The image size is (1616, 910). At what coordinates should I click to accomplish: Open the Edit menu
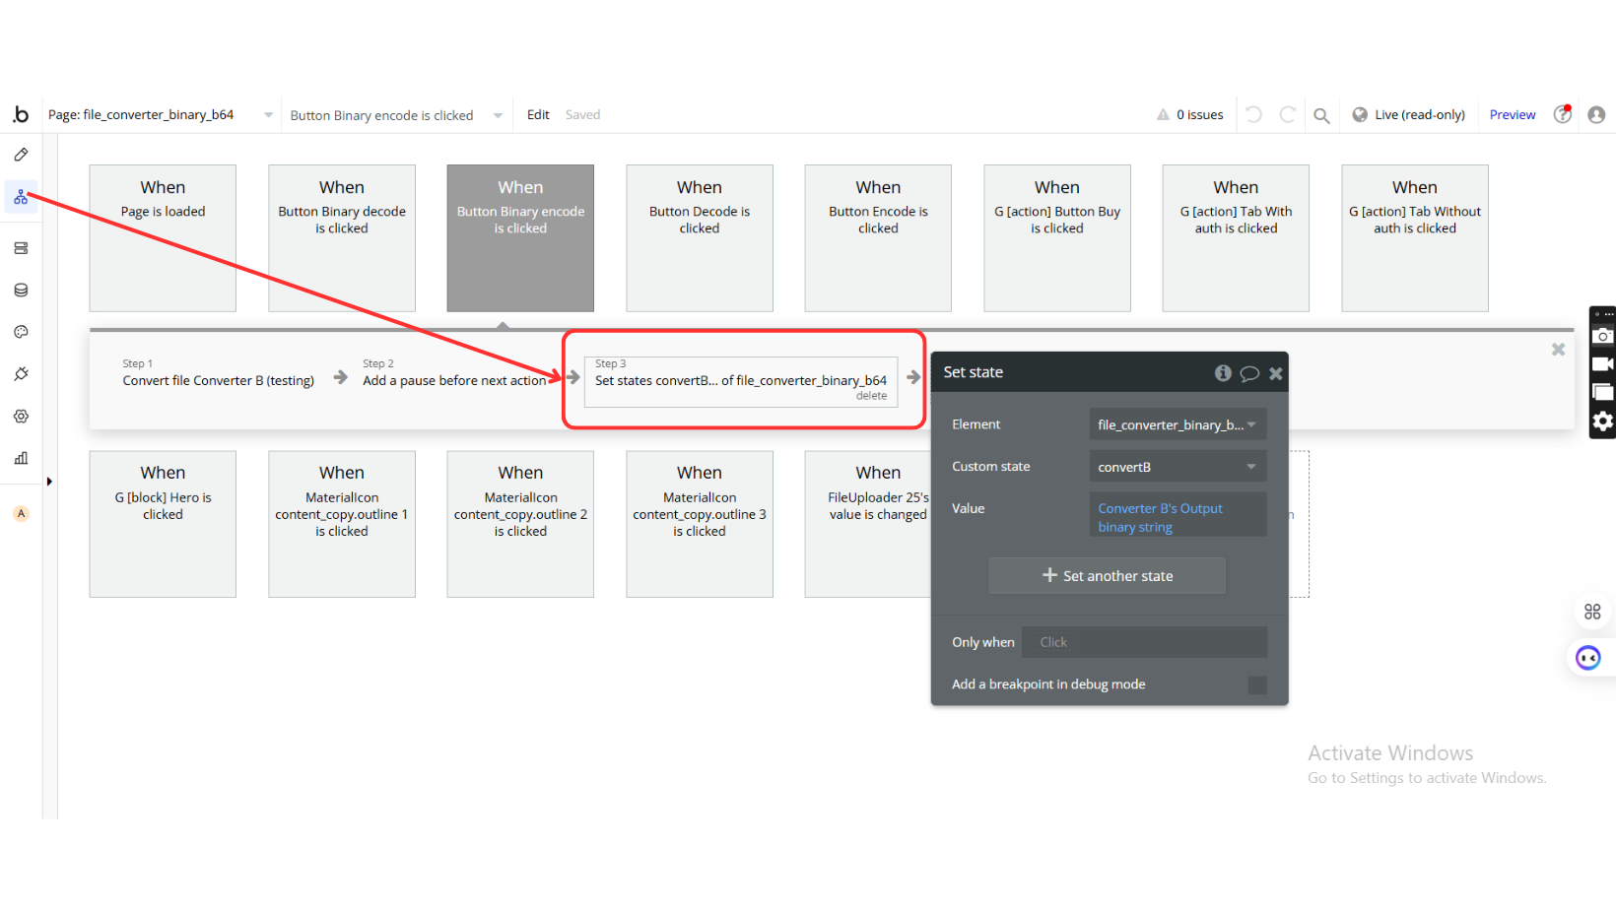pos(538,115)
